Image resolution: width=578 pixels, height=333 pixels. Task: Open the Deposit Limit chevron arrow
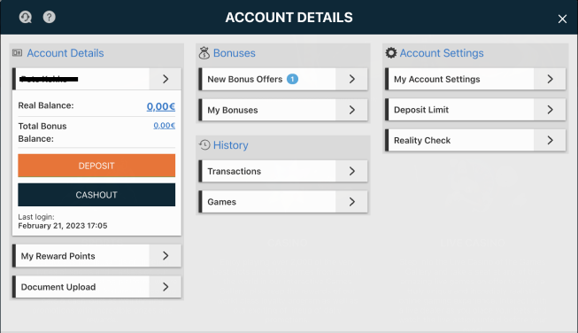point(550,110)
